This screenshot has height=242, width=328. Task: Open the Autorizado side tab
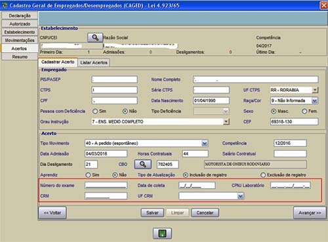point(20,24)
